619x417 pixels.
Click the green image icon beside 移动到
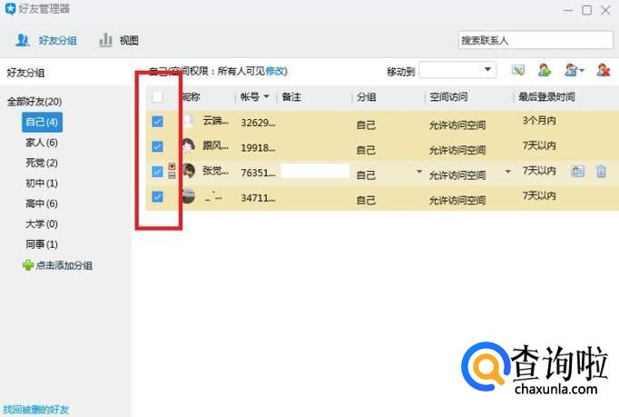pos(518,70)
